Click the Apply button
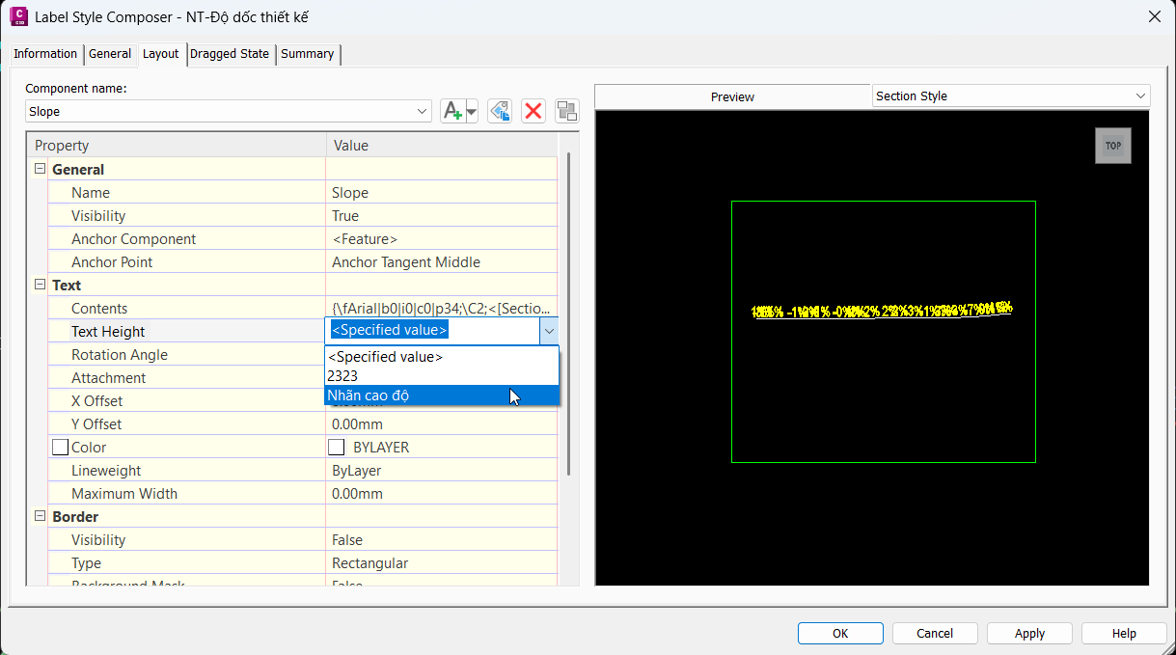Viewport: 1176px width, 655px height. tap(1029, 633)
